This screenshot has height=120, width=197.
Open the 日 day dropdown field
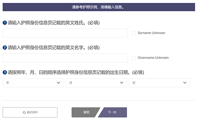[x=160, y=83]
